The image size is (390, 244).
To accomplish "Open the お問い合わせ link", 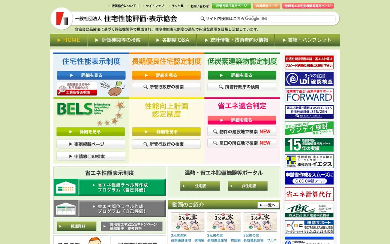I will pos(199,6).
